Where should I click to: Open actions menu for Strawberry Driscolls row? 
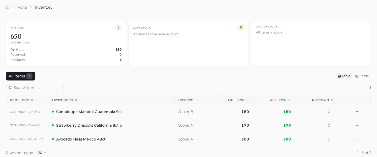click(x=358, y=125)
